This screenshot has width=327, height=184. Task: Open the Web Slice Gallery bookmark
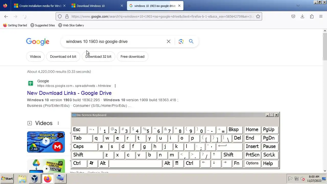pos(71,25)
